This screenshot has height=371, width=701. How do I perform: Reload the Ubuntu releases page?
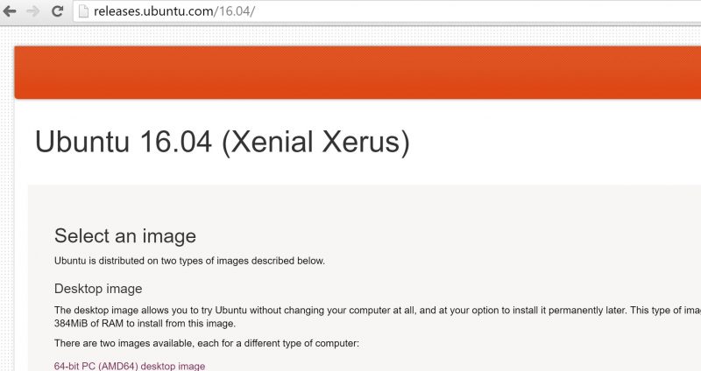point(57,12)
